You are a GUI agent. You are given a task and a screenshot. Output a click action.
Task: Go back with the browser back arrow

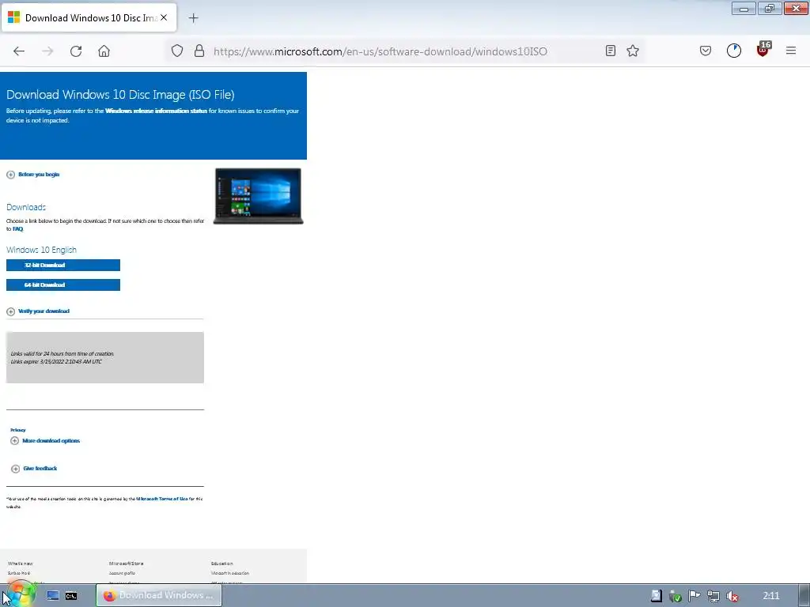click(x=19, y=51)
